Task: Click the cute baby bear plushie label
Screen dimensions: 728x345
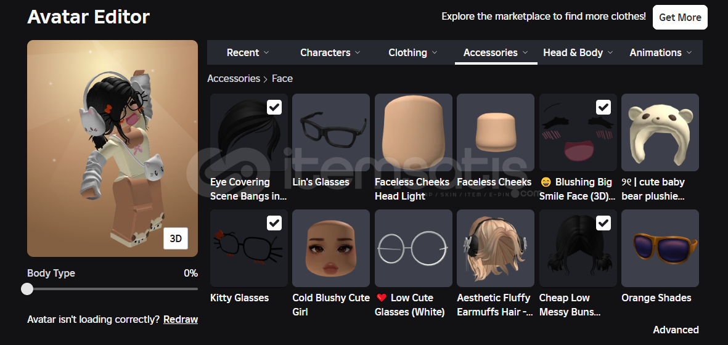Action: click(653, 189)
